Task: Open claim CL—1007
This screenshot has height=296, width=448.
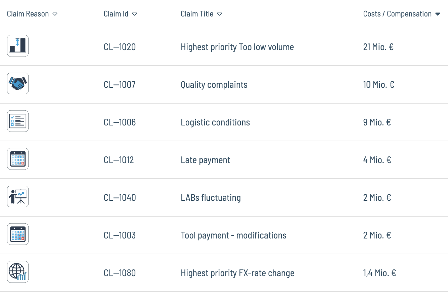Action: coord(120,84)
